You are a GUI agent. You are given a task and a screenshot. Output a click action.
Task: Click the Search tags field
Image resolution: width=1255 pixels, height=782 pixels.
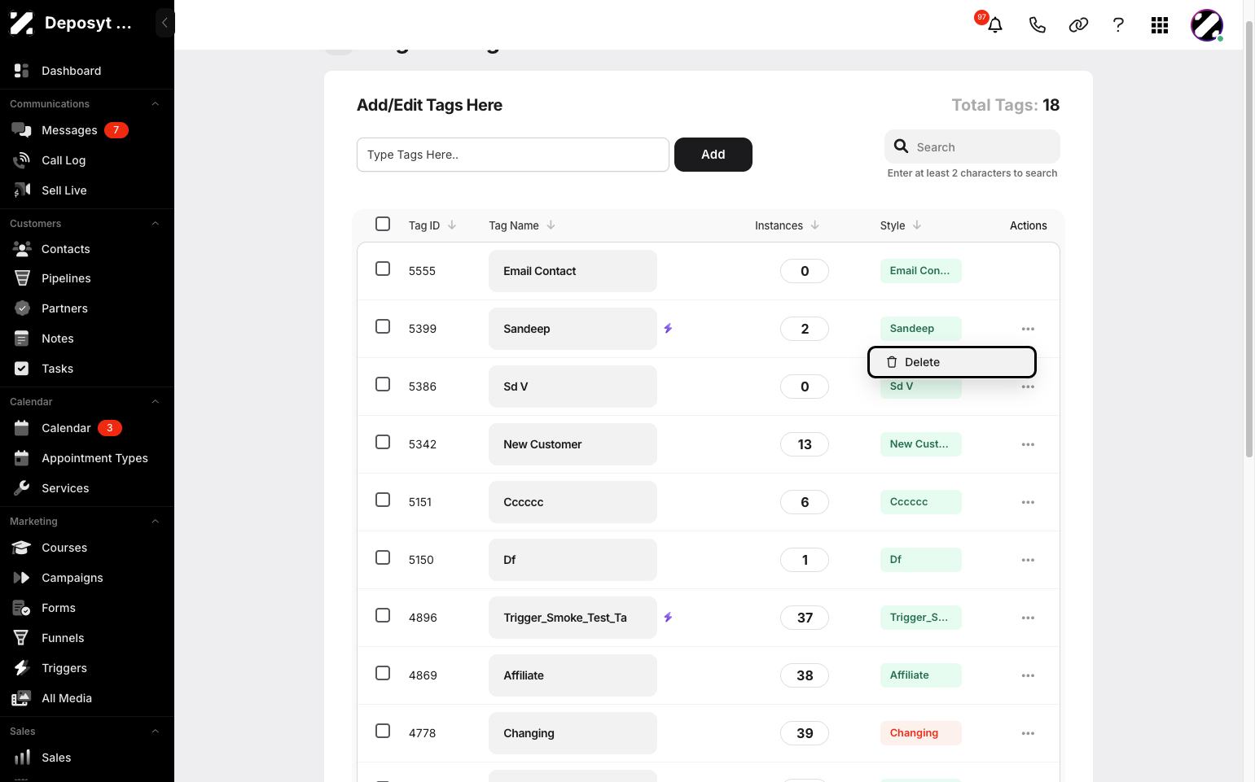point(972,146)
